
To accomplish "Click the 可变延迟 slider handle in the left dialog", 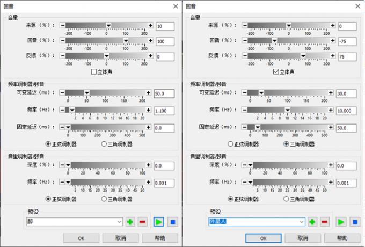I will coord(87,93).
